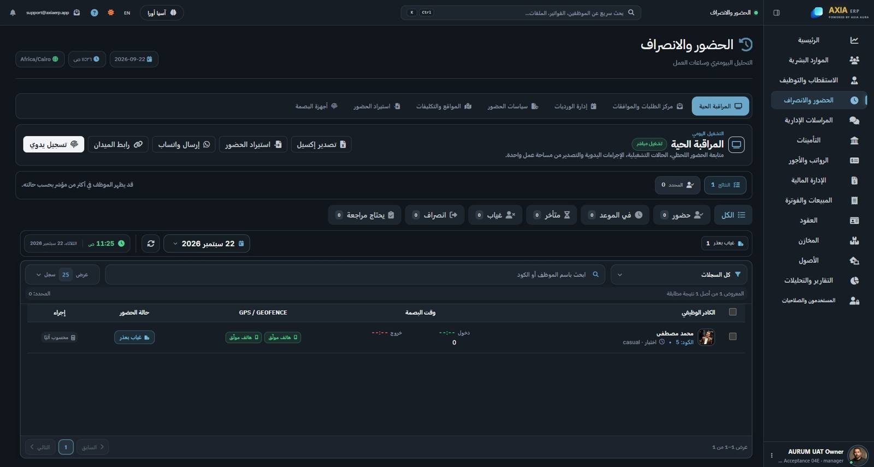This screenshot has width=874, height=467.
Task: Click رابط الميدان field link button
Action: coord(118,144)
